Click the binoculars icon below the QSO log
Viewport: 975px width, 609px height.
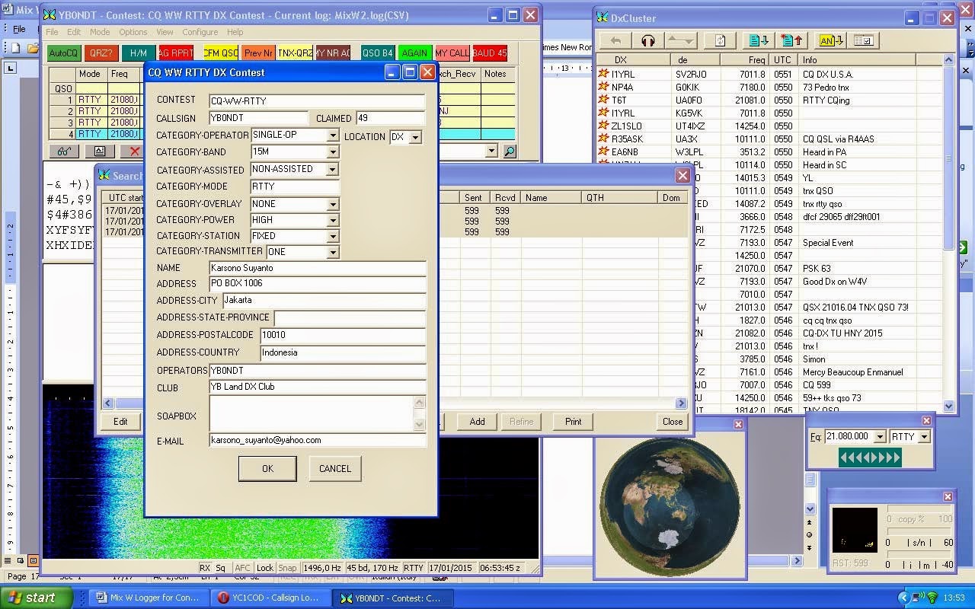64,151
